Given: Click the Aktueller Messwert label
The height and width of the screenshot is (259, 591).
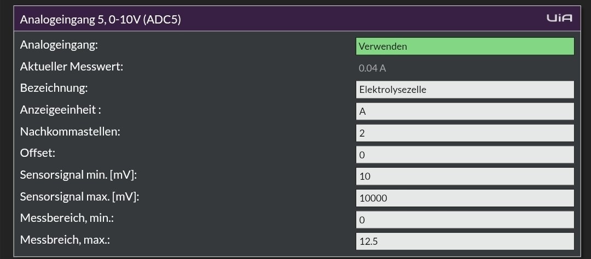Looking at the screenshot, I should [72, 67].
